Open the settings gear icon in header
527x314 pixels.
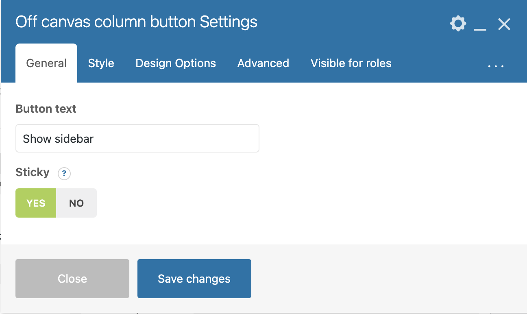click(x=458, y=24)
